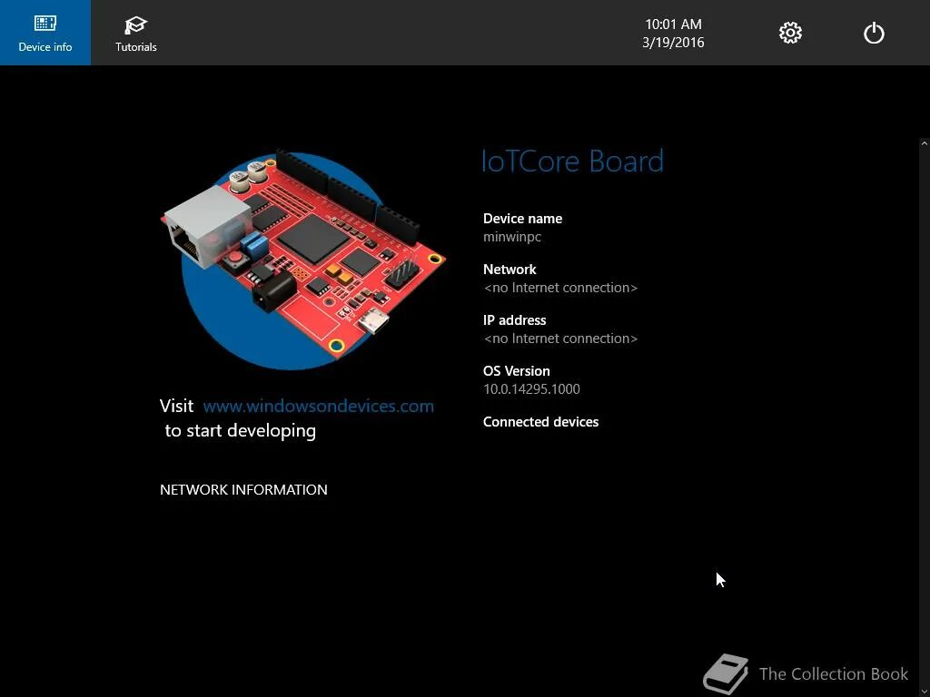Image resolution: width=930 pixels, height=697 pixels.
Task: Switch to the Tutorials tab
Action: [x=136, y=33]
